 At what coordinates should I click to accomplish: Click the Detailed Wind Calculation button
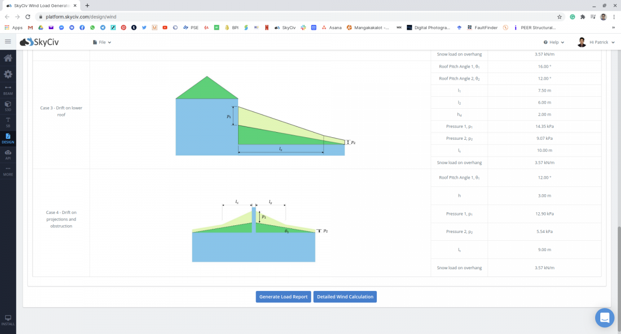pos(345,297)
